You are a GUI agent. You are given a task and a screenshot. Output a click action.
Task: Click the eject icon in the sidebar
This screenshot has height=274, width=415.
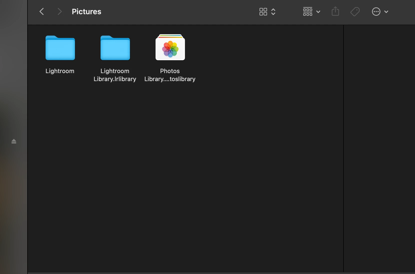[x=14, y=141]
